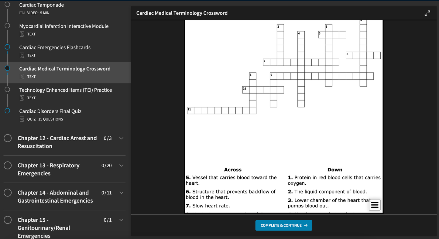
Task: Open Cardiac Disorders Final Quiz
Action: pyautogui.click(x=50, y=111)
